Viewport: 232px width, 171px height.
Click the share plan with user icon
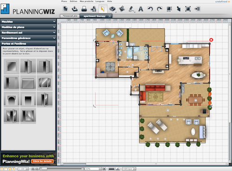point(93,9)
